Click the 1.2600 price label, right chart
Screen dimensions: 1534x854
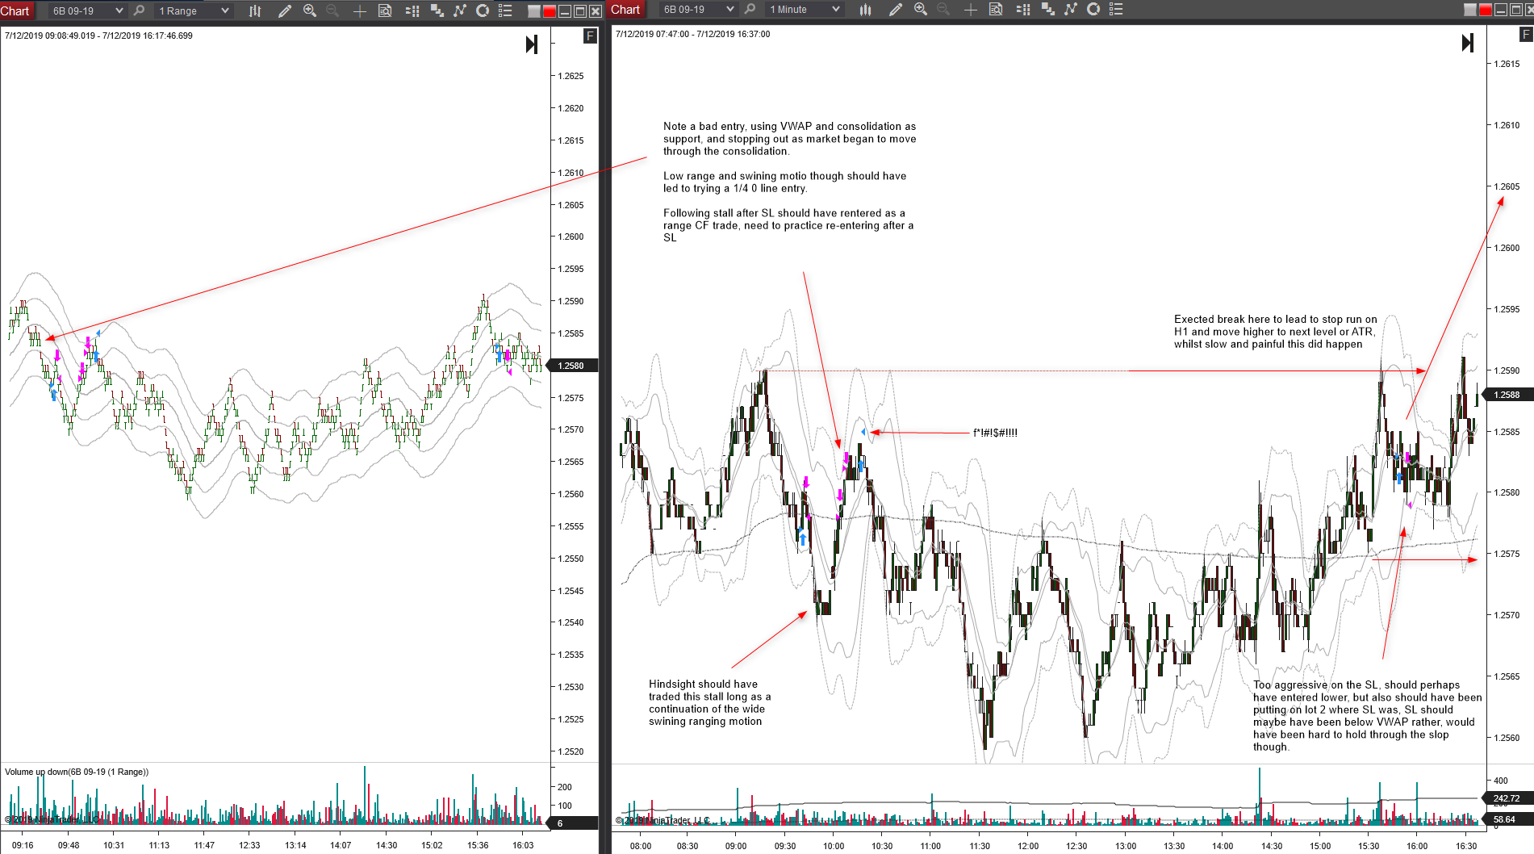pyautogui.click(x=1507, y=248)
